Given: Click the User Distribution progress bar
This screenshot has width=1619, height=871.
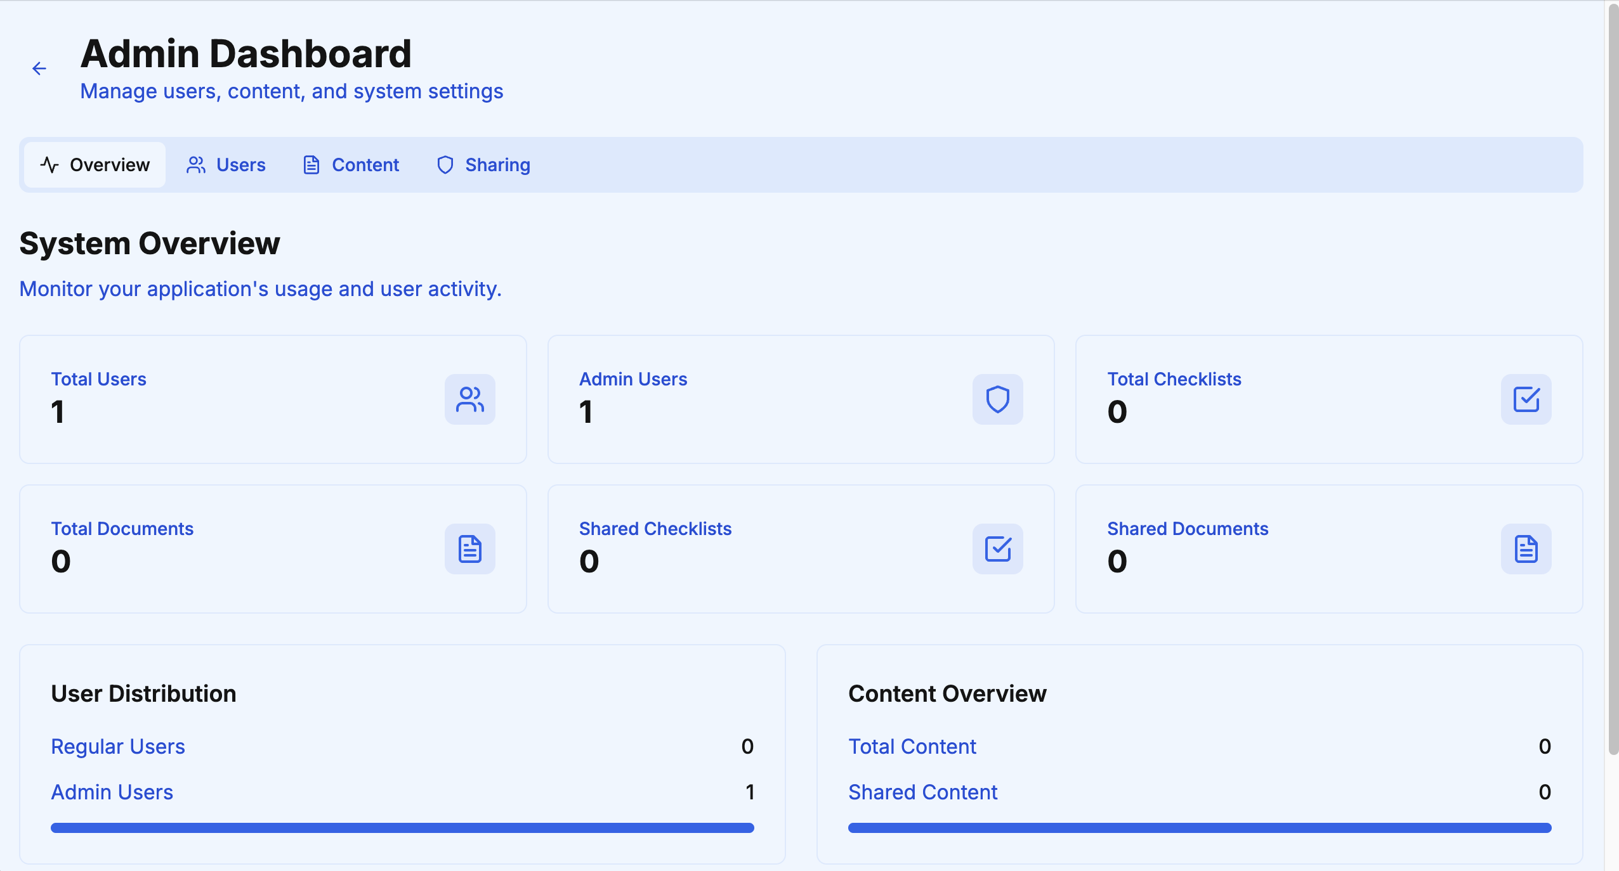Looking at the screenshot, I should point(402,828).
